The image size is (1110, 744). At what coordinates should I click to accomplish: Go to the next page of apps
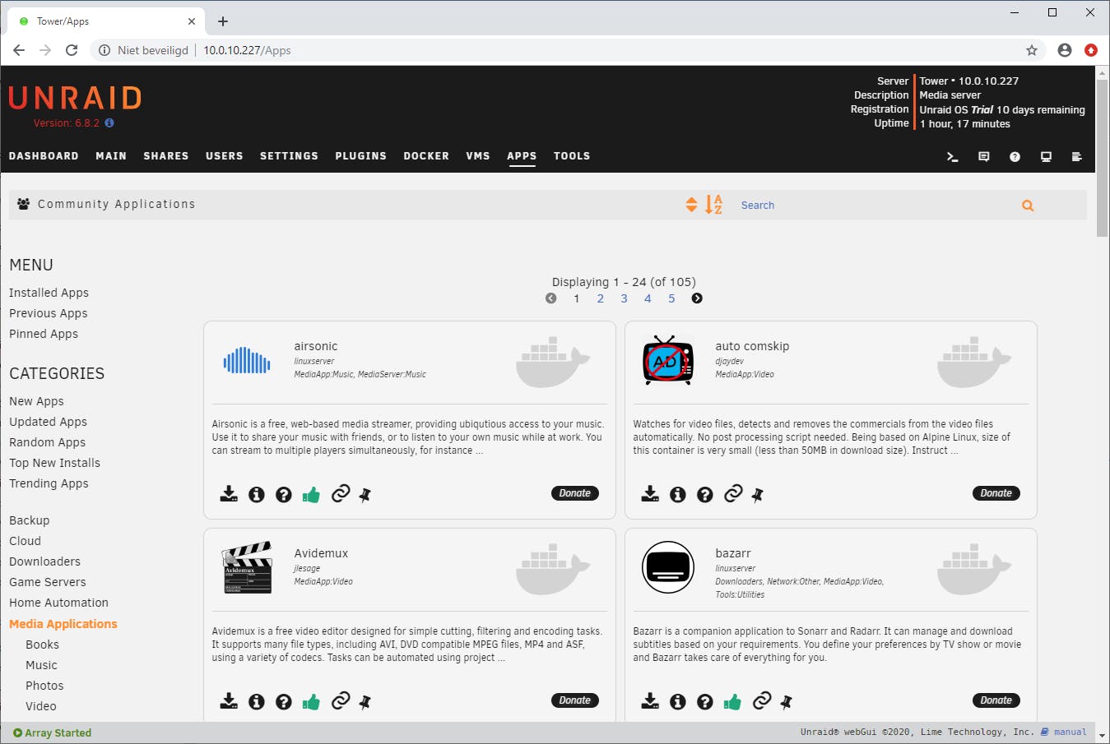(697, 298)
